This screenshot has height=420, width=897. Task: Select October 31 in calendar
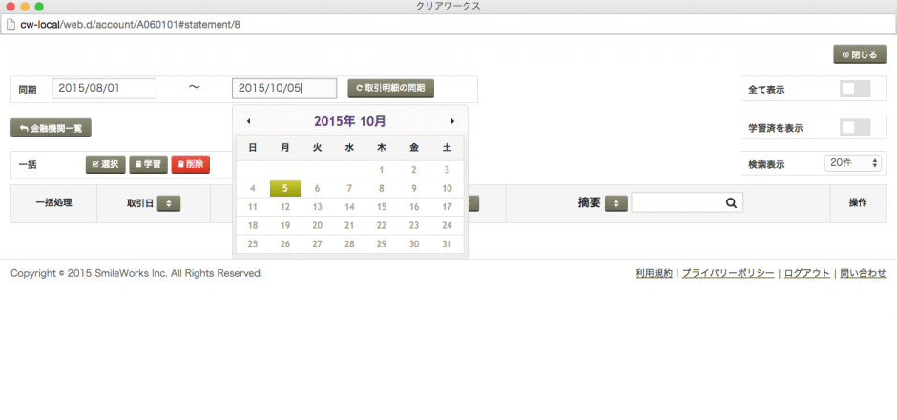click(x=447, y=244)
